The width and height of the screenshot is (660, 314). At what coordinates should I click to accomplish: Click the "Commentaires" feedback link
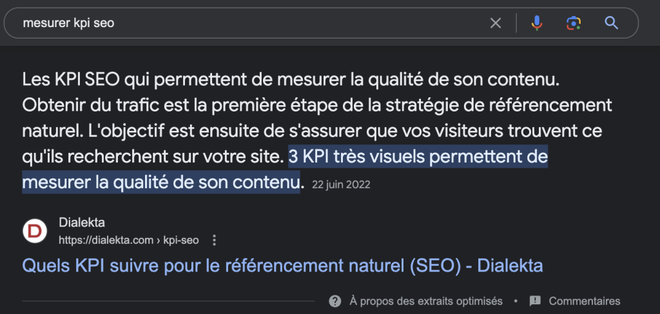[x=584, y=301]
